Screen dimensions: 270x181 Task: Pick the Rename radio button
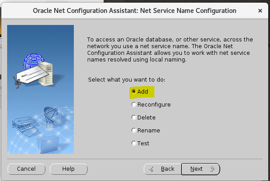coord(146,131)
